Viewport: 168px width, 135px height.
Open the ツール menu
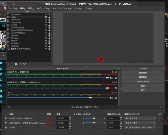[77, 8]
